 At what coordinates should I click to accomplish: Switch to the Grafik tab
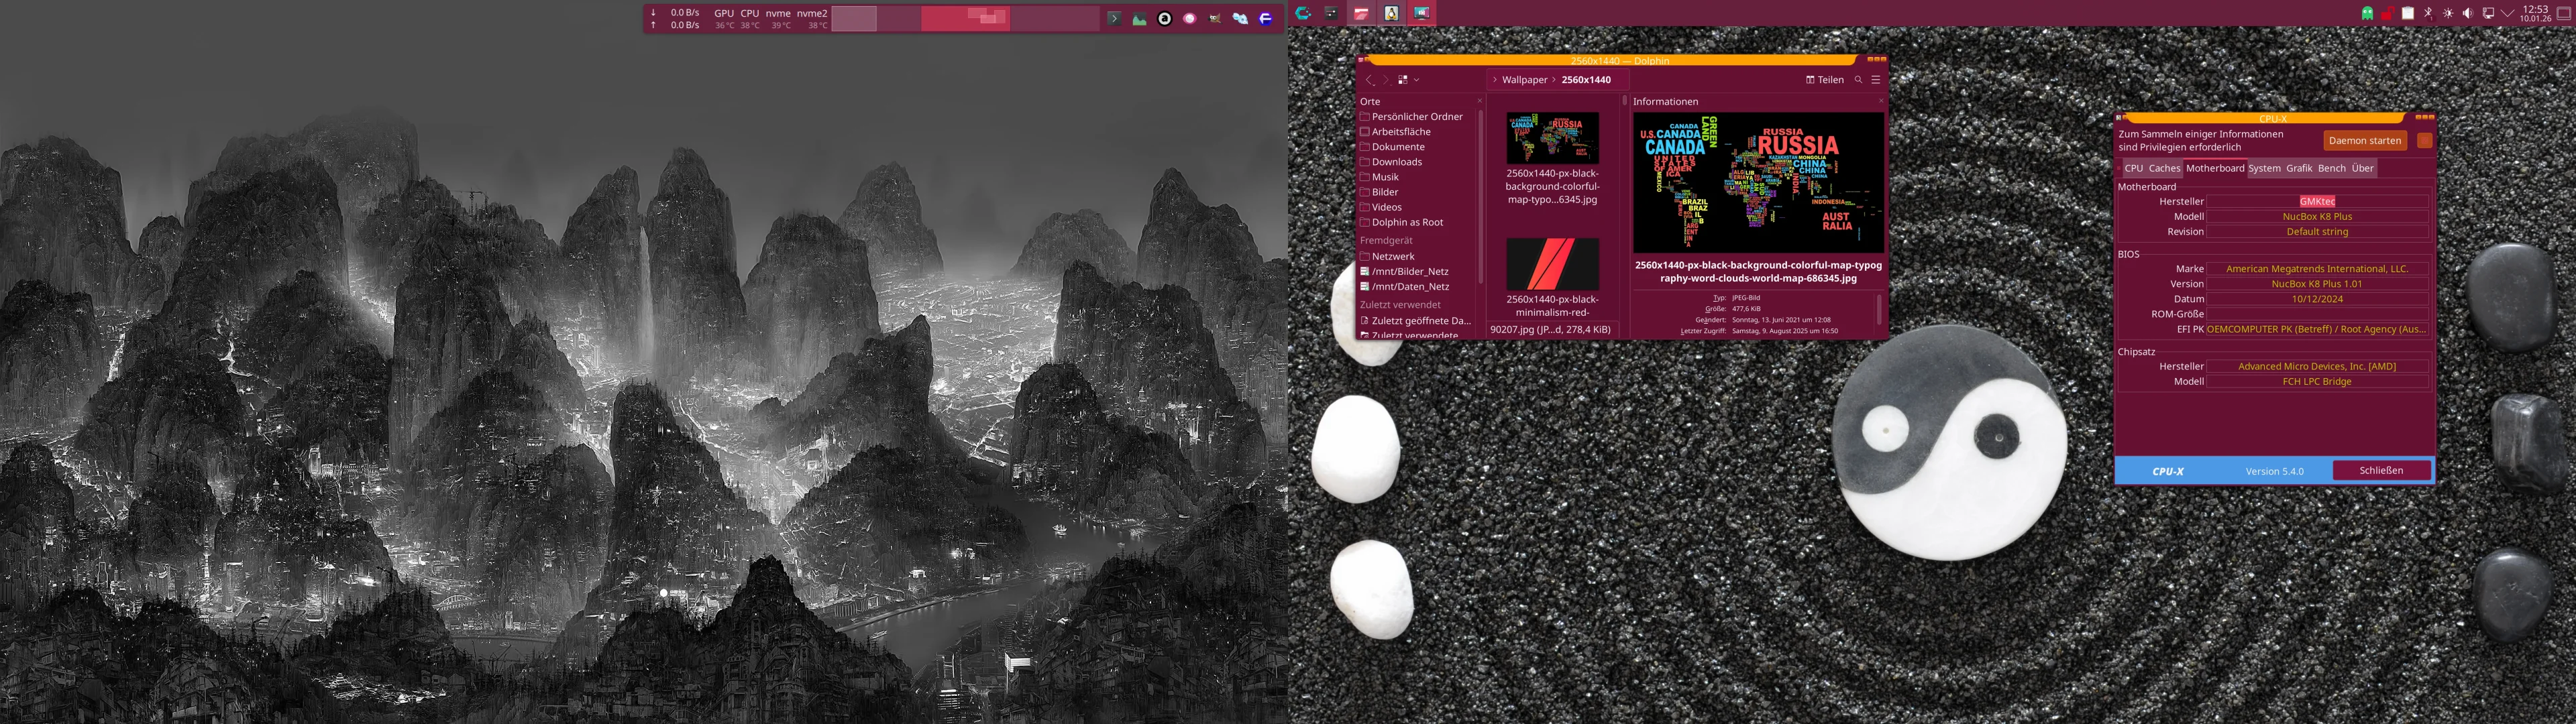2299,168
